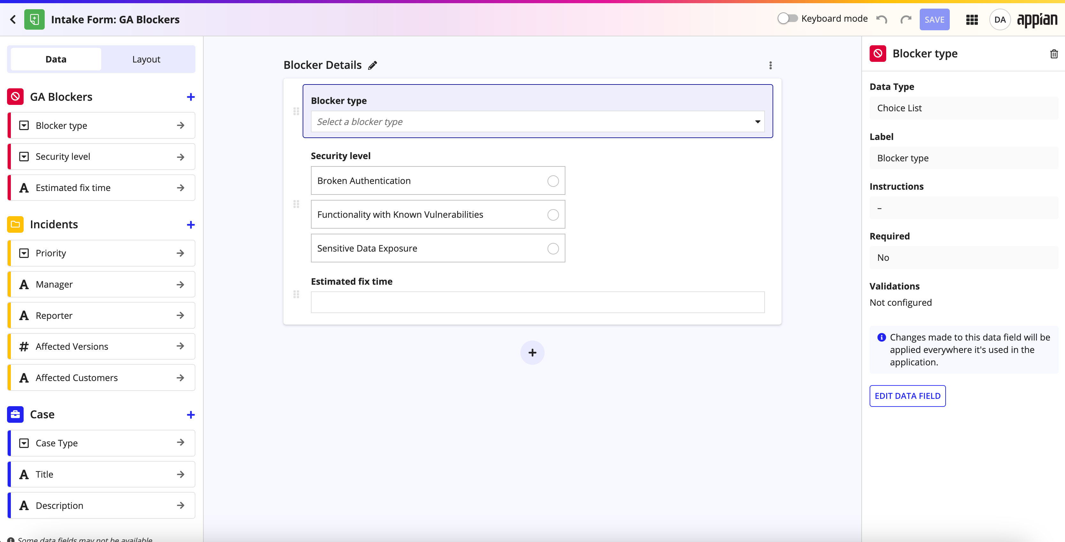The image size is (1065, 542).
Task: Undo the last change
Action: point(881,19)
